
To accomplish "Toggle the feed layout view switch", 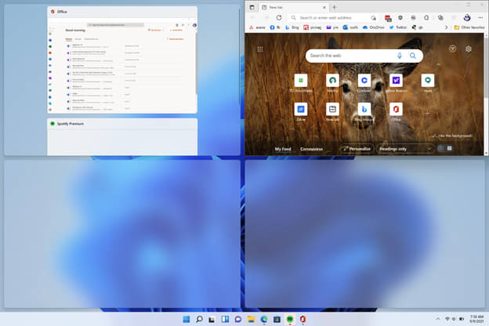I will (445, 148).
